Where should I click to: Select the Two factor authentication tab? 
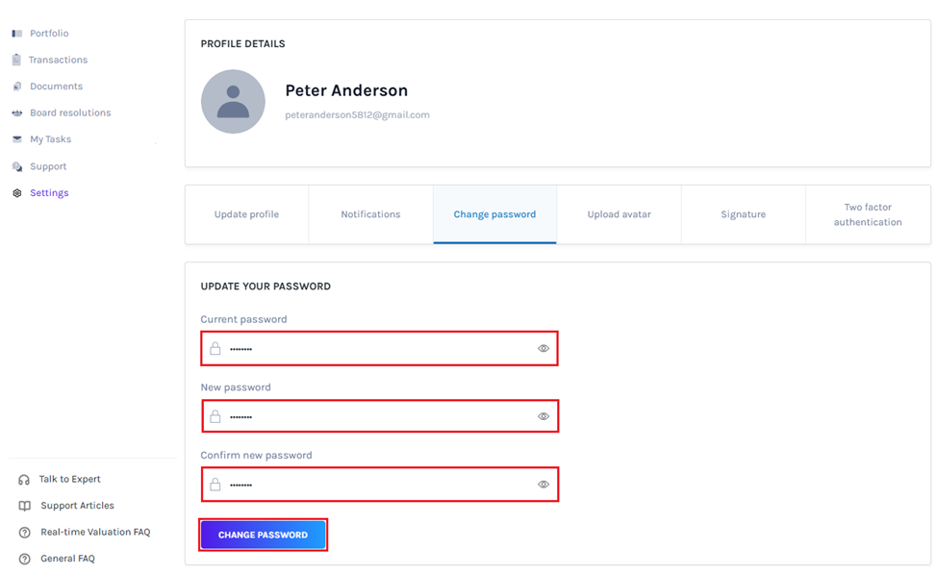tap(867, 214)
